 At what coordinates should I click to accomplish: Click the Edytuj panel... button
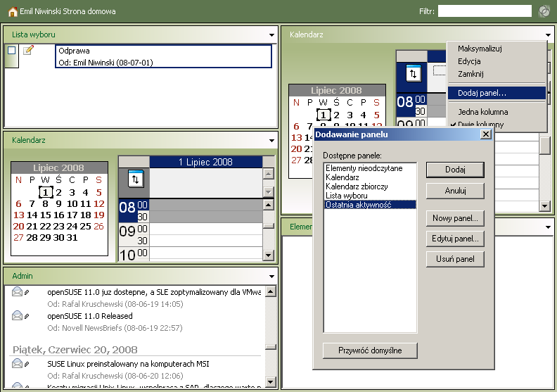[x=455, y=239]
